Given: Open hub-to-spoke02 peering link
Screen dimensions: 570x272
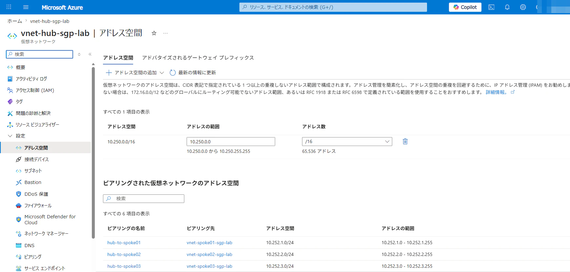Looking at the screenshot, I should coord(124,254).
